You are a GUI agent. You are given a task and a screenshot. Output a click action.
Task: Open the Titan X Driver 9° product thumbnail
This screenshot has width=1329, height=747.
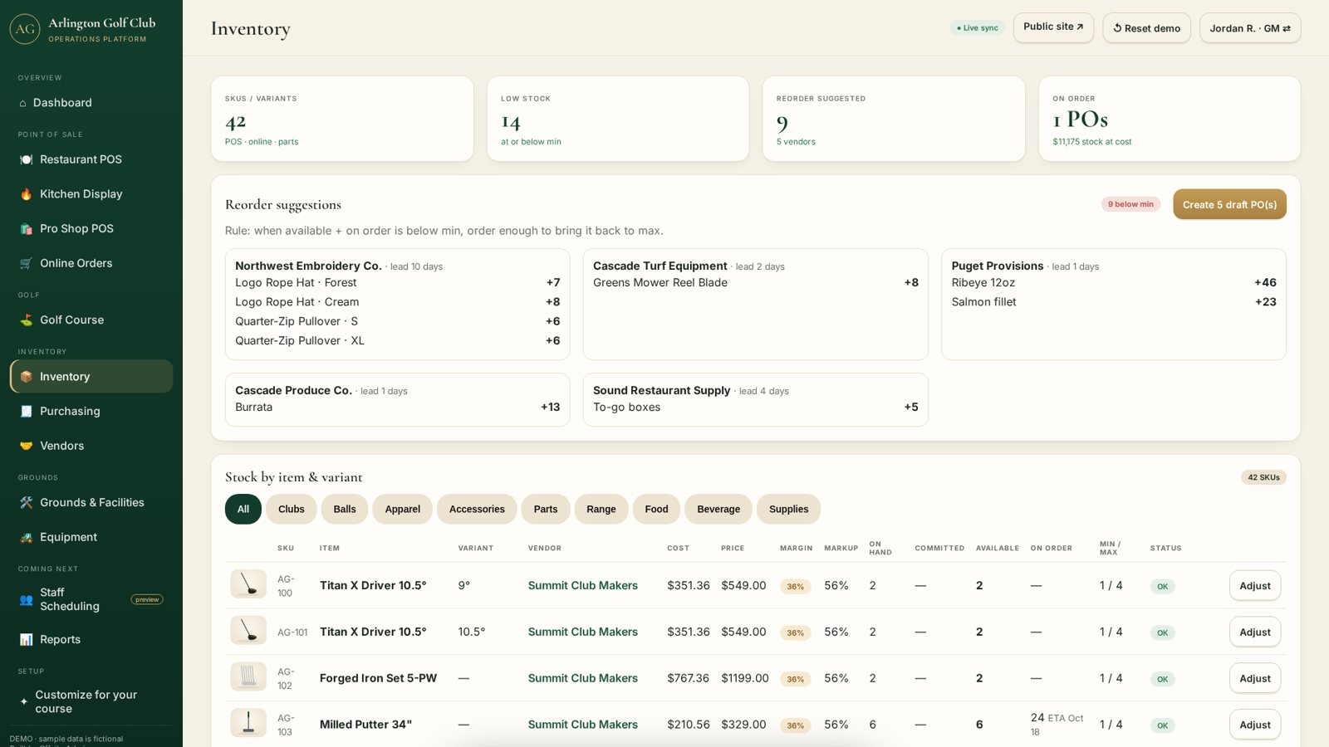[248, 584]
